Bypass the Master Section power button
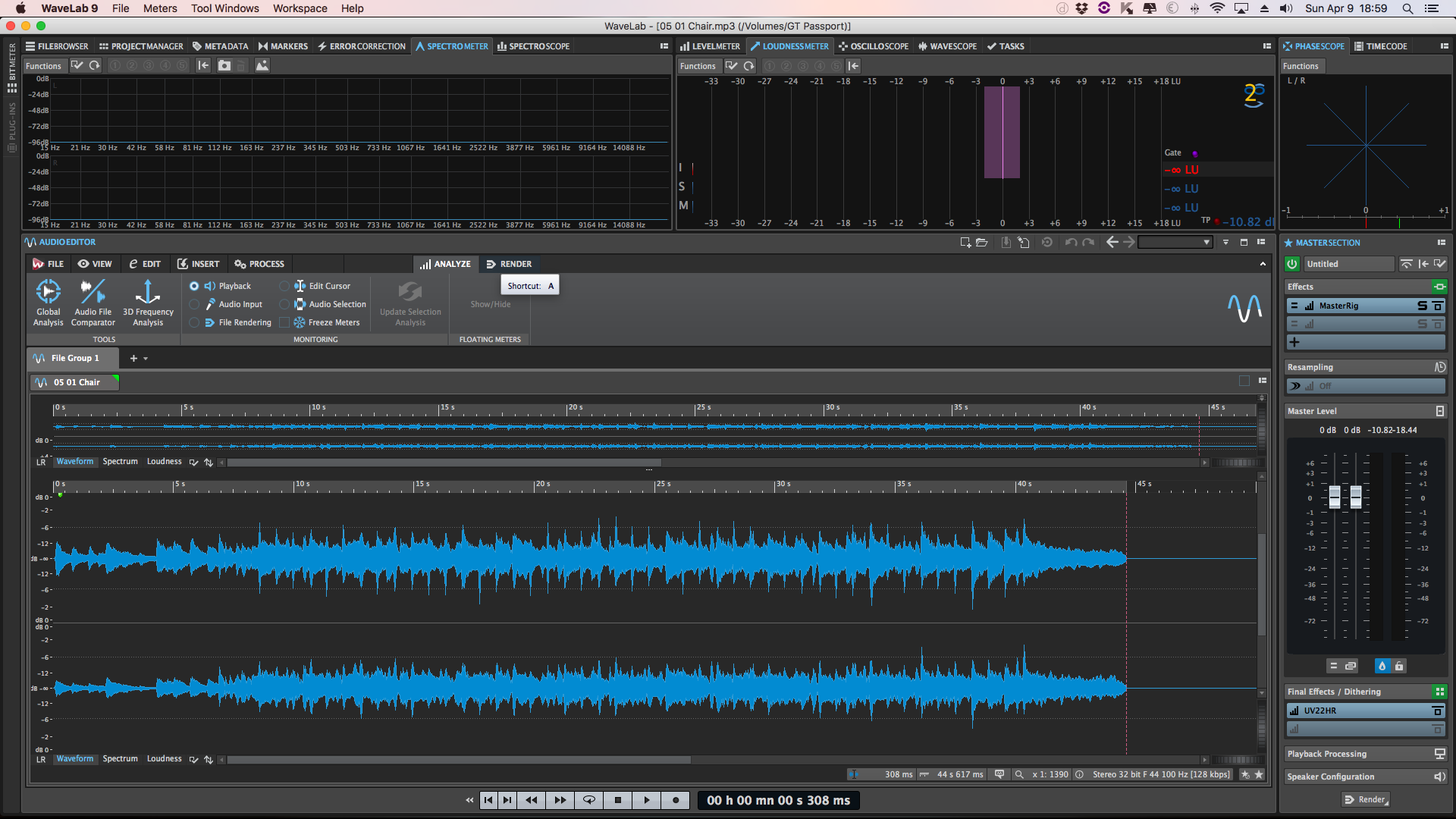Image resolution: width=1456 pixels, height=819 pixels. pyautogui.click(x=1292, y=264)
